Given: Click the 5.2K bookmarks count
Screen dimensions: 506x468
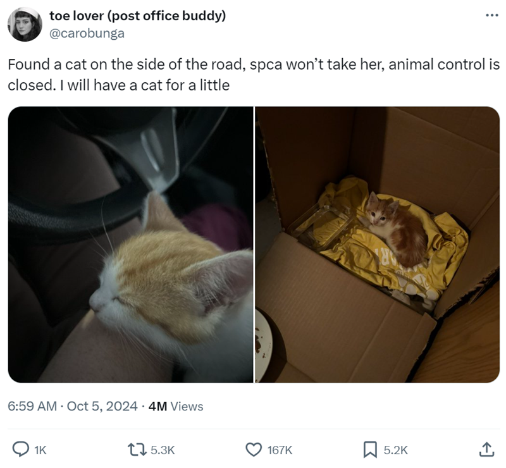Looking at the screenshot, I should tap(395, 450).
